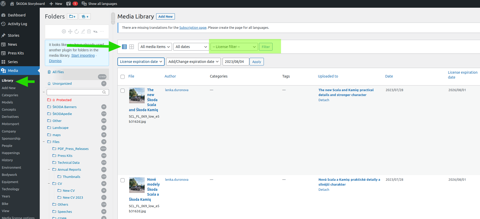
Task: Open folder settings gear icon
Action: (64, 31)
